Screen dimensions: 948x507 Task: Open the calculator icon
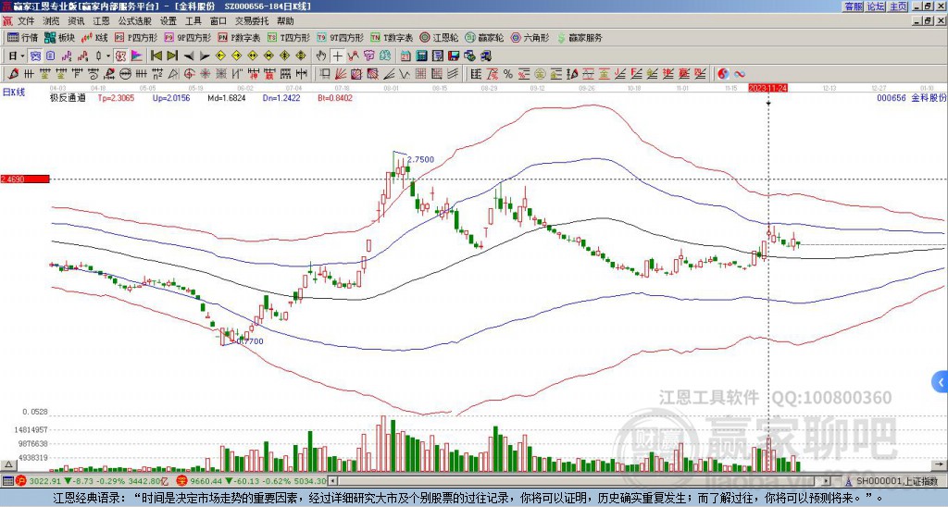421,56
